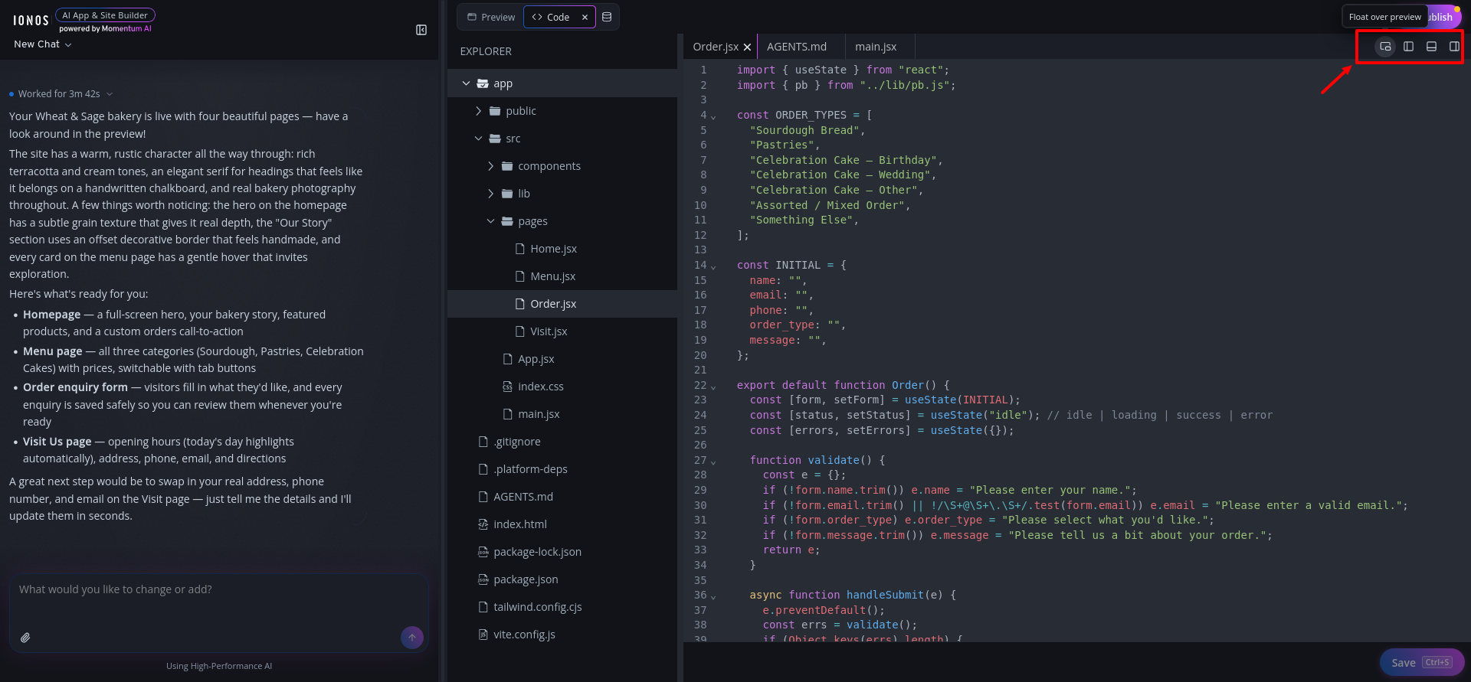Close the Order.jsx editor tab

(747, 47)
